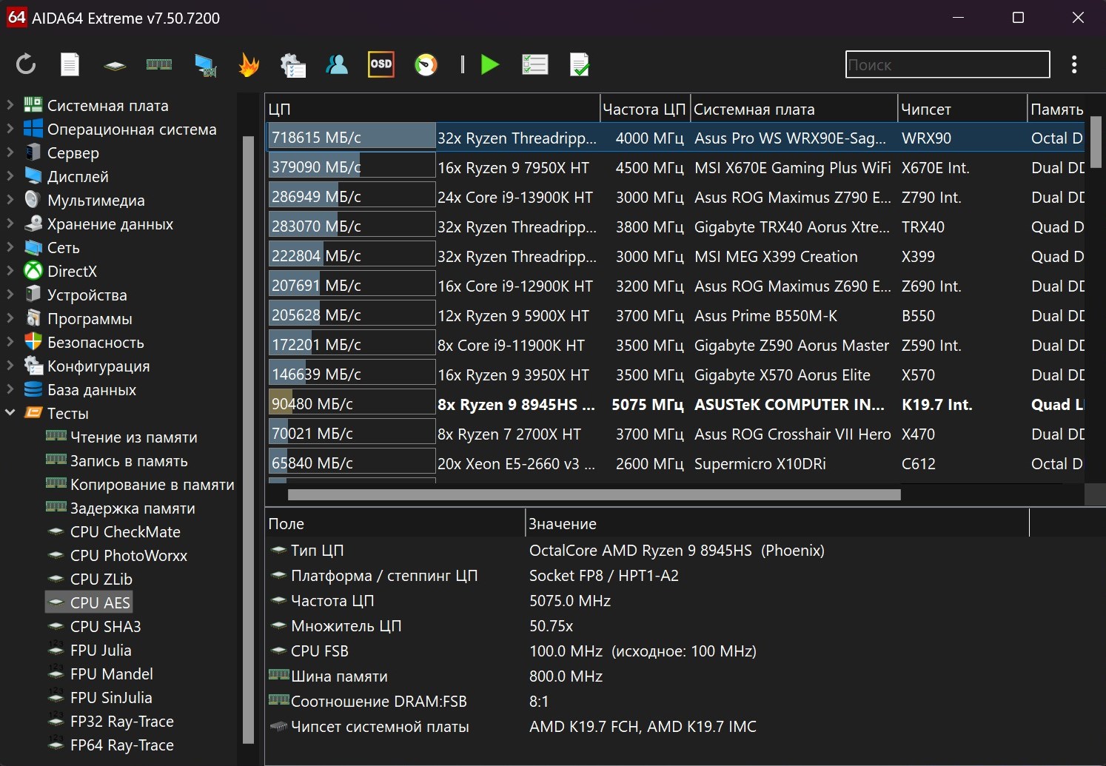The width and height of the screenshot is (1106, 766).
Task: Click the Частота ЦП column header
Action: (x=643, y=109)
